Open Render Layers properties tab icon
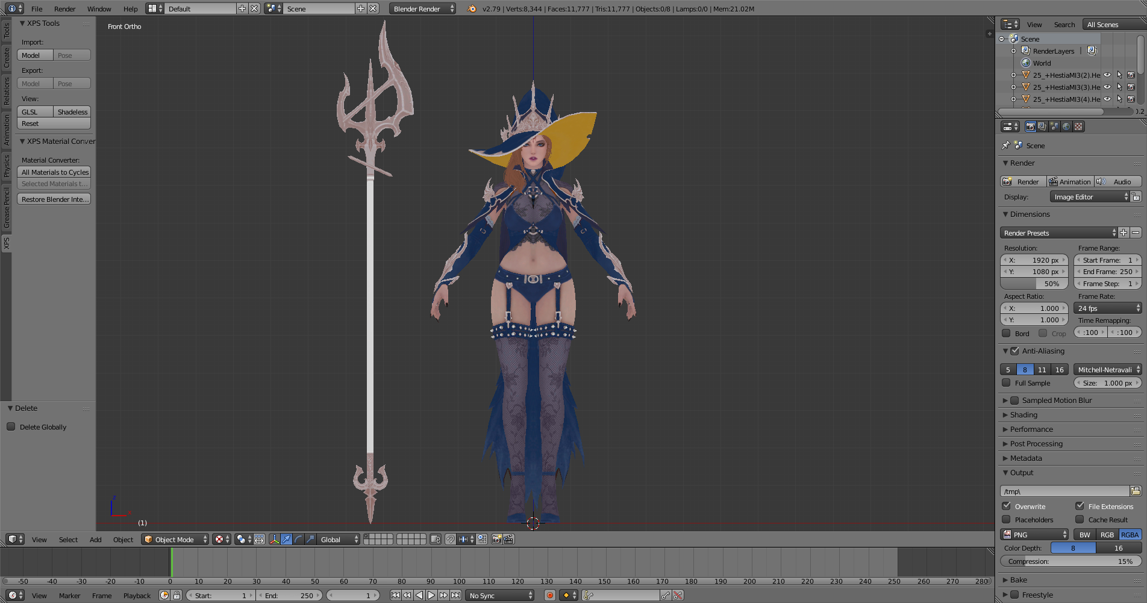The image size is (1147, 603). point(1042,127)
